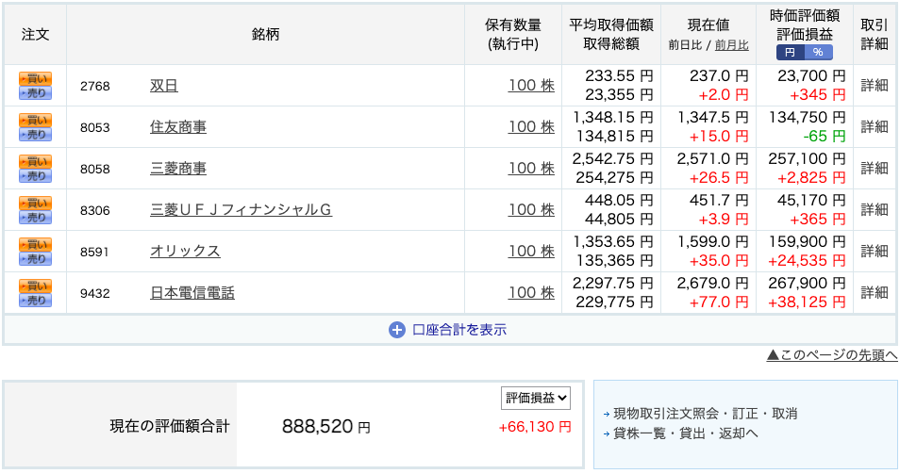Click stock code 8591
Screen dimensions: 900x474
[x=94, y=252]
